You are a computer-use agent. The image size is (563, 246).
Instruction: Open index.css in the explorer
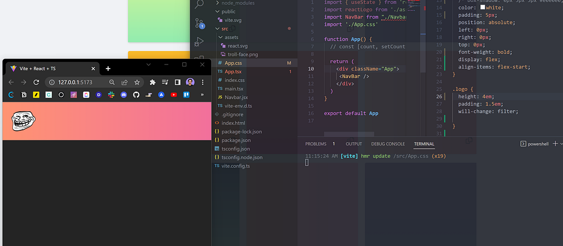234,80
